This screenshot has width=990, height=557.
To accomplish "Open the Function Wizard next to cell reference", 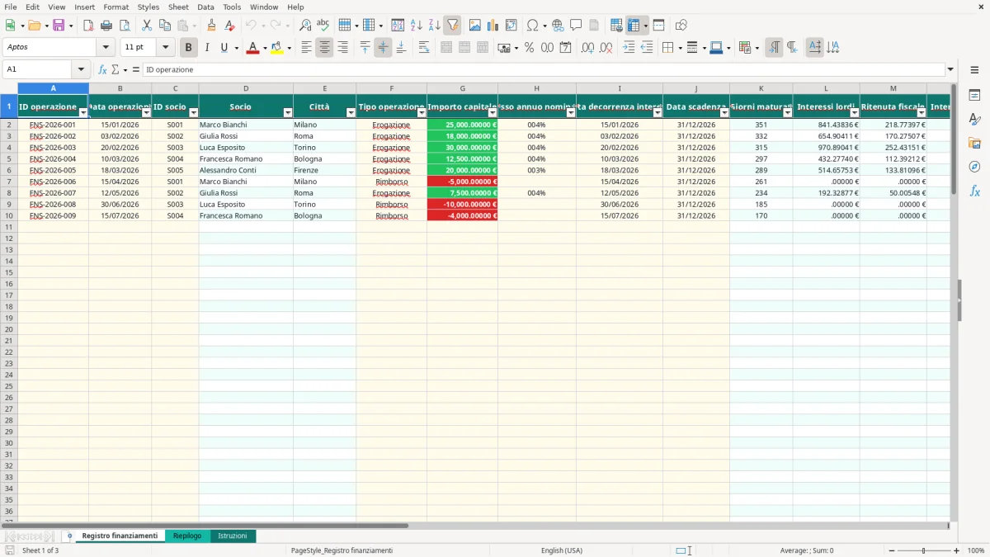I will tap(103, 69).
